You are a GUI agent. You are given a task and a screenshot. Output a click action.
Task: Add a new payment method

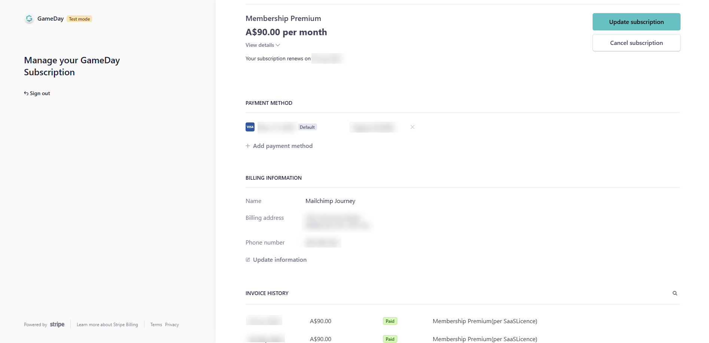coord(279,146)
